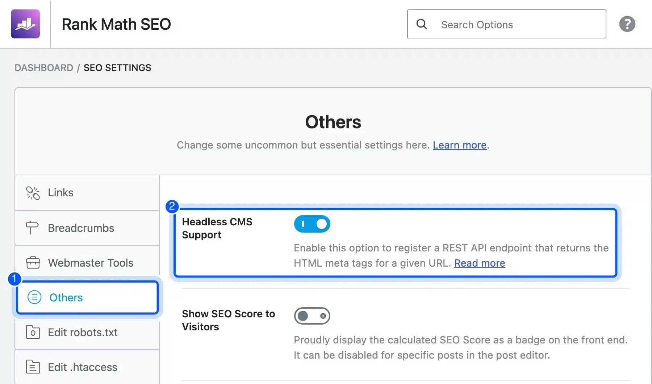This screenshot has height=384, width=652.
Task: Open the Breadcrumbs settings tab
Action: tap(87, 228)
